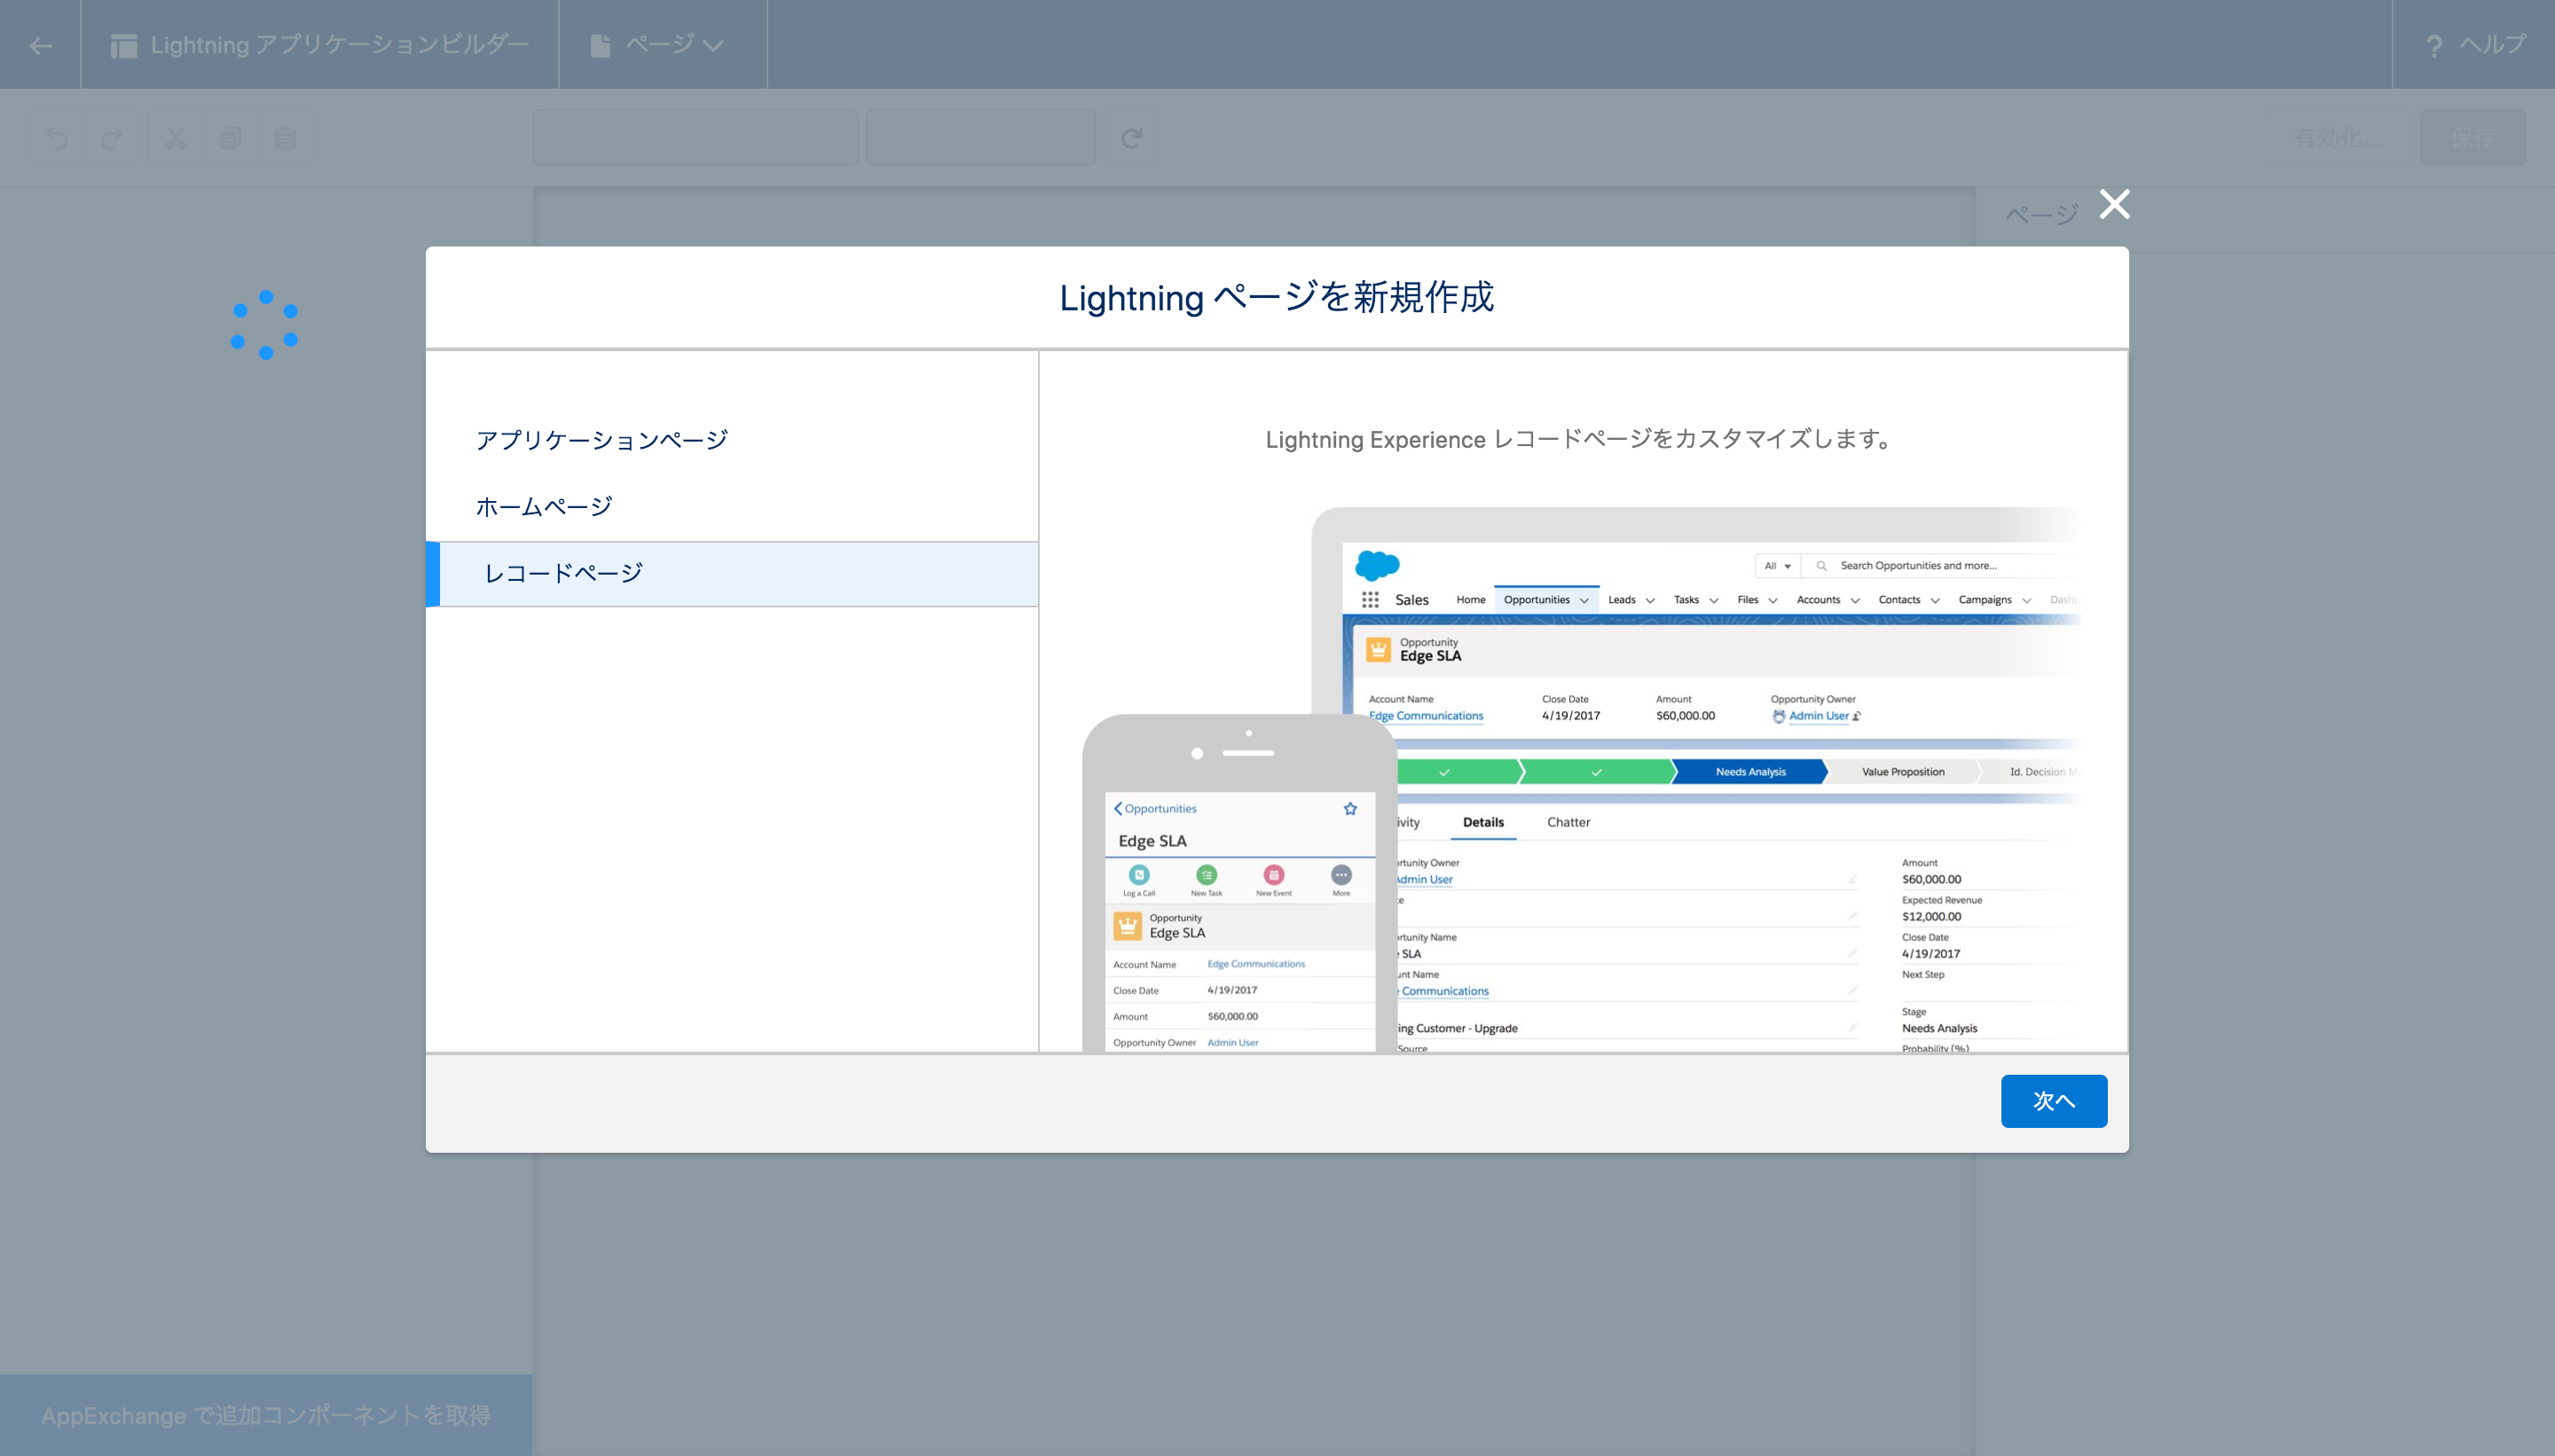2555x1456 pixels.
Task: Click the refresh icon in toolbar
Action: pyautogui.click(x=1131, y=138)
